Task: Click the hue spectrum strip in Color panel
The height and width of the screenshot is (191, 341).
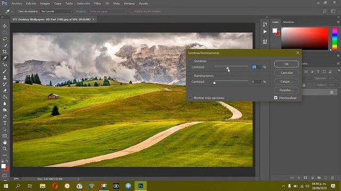Action: 335,39
